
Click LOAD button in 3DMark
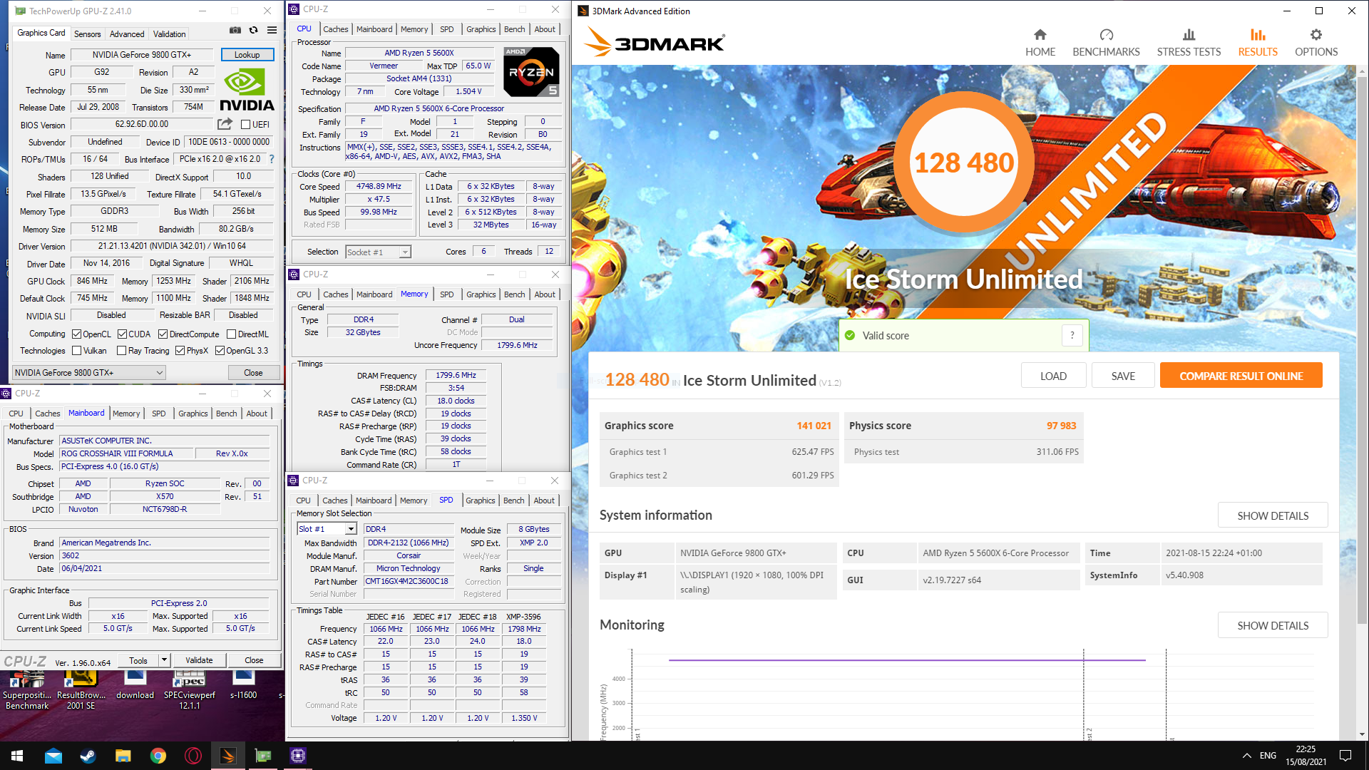tap(1053, 376)
